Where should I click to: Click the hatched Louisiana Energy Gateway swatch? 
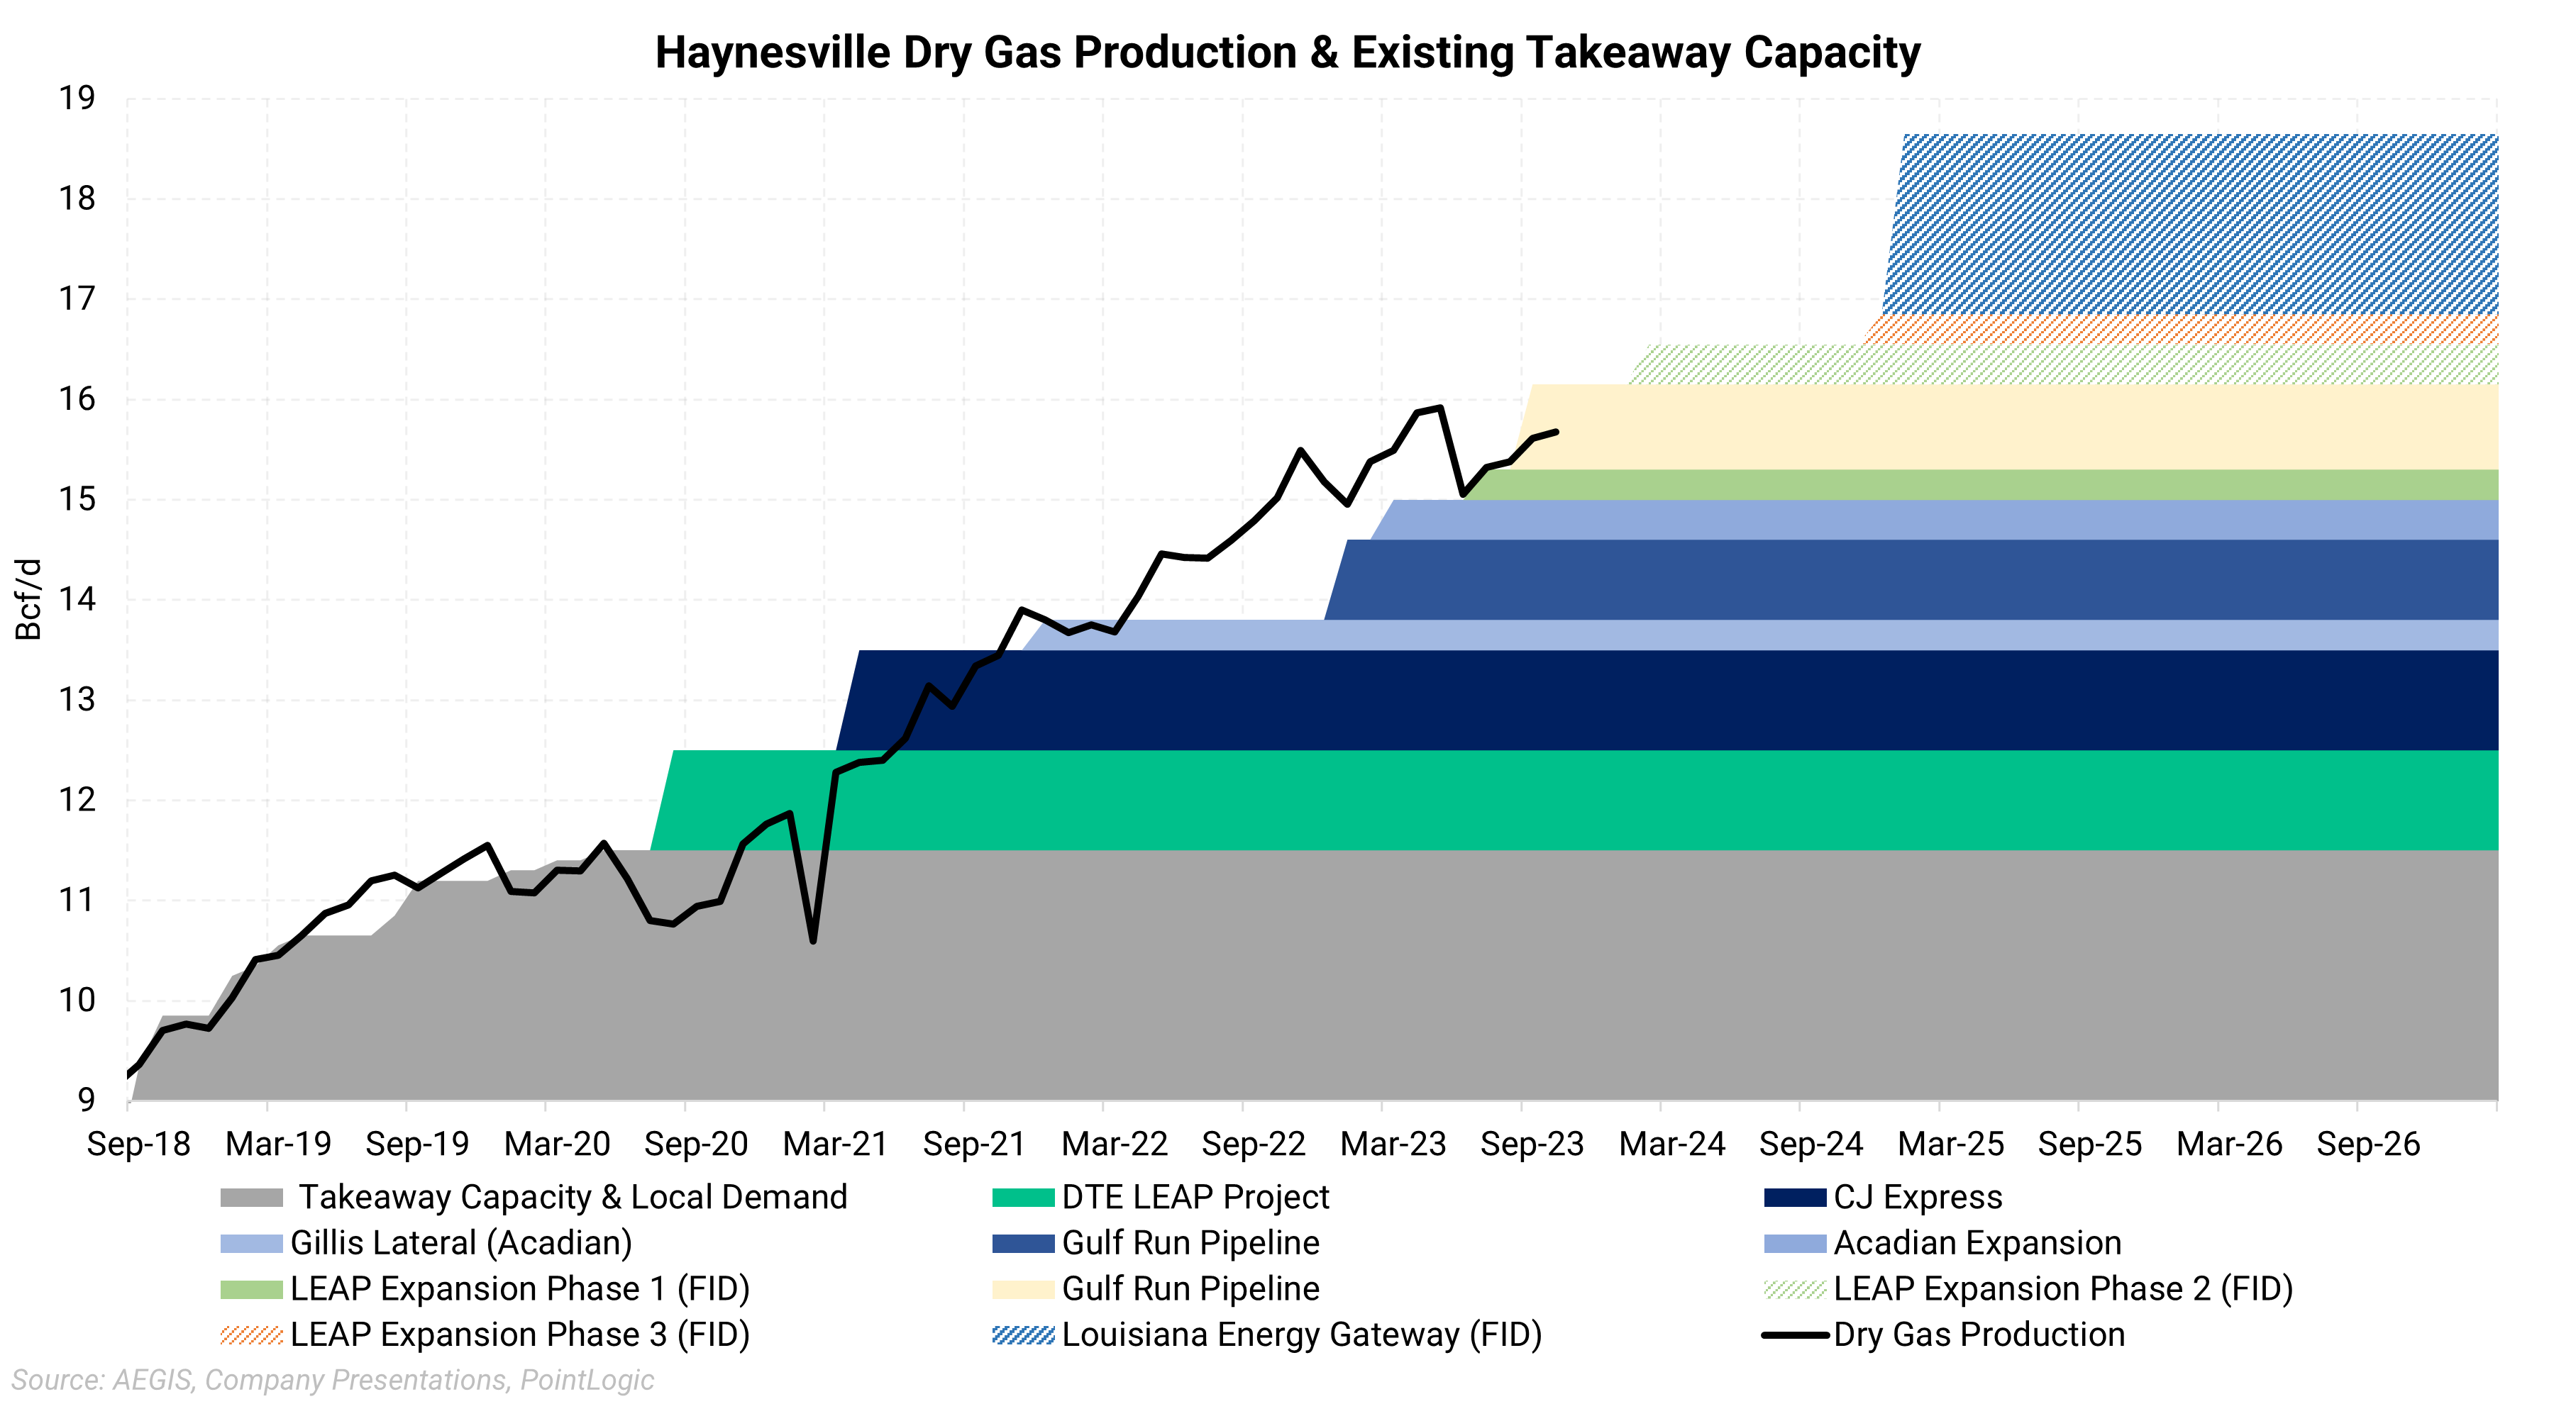click(x=1022, y=1335)
